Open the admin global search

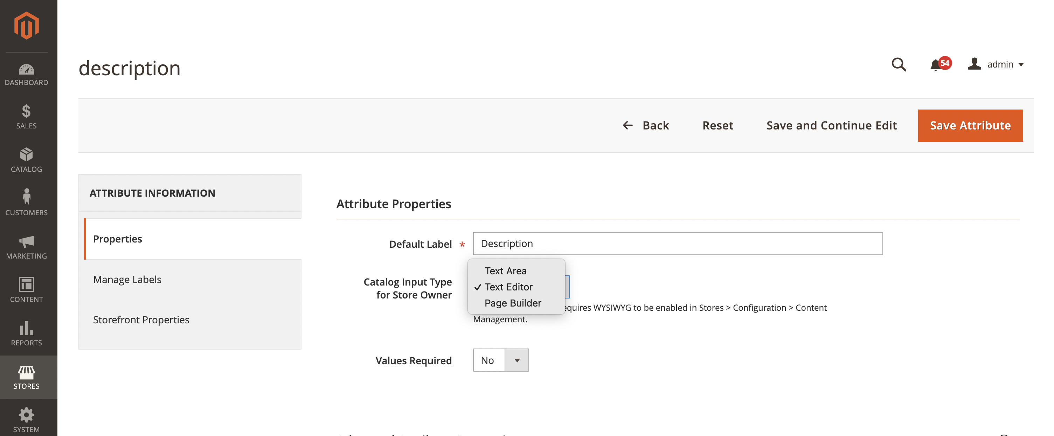[899, 65]
